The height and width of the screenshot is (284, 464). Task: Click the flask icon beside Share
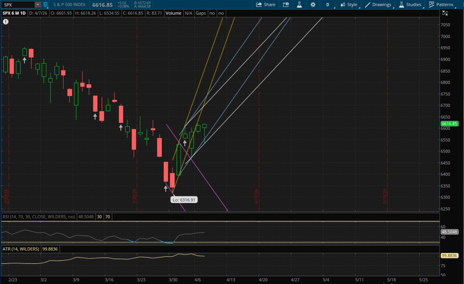(299, 5)
